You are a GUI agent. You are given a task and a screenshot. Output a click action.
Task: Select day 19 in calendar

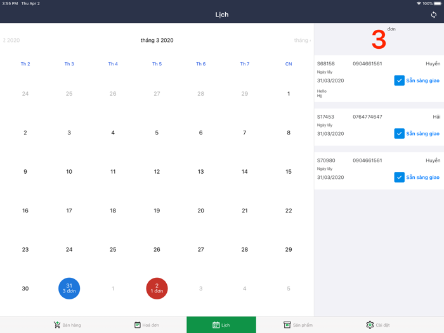[x=157, y=211]
